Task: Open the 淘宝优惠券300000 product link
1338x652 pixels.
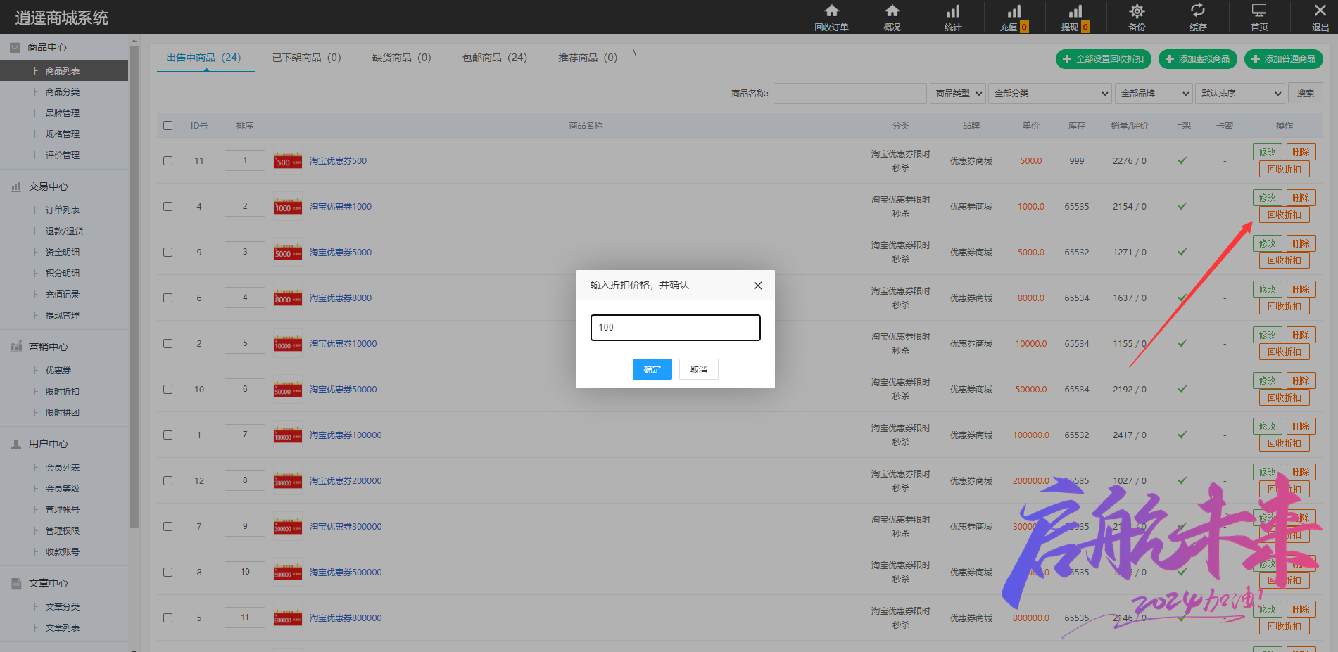Action: click(346, 526)
